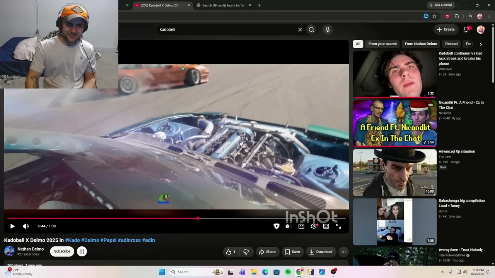Viewport: 495px width, 278px height.
Task: Click the YouTube search box containing kadobell
Action: point(227,29)
